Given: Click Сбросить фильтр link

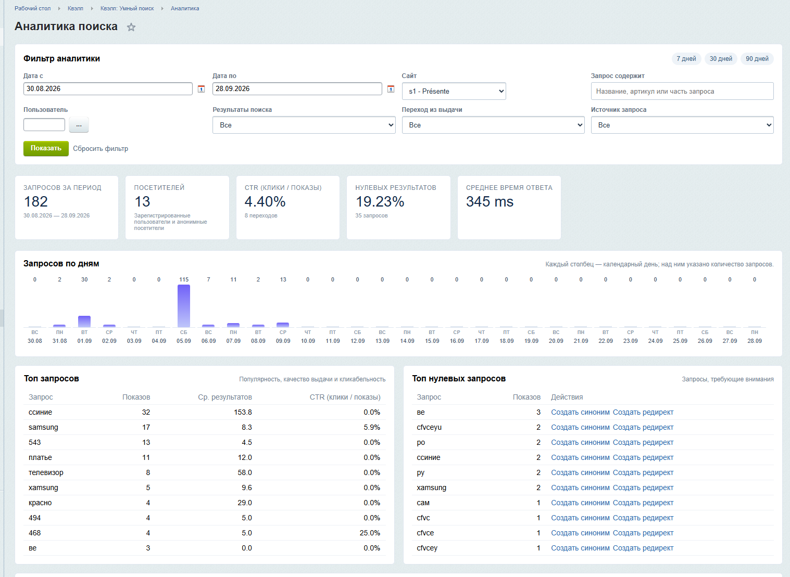Looking at the screenshot, I should (x=101, y=149).
